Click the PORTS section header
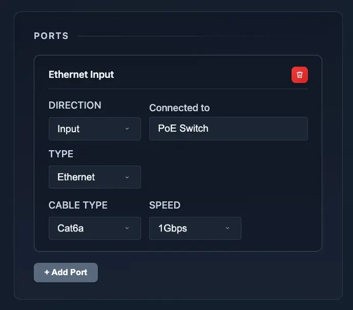Image resolution: width=353 pixels, height=310 pixels. pyautogui.click(x=51, y=36)
